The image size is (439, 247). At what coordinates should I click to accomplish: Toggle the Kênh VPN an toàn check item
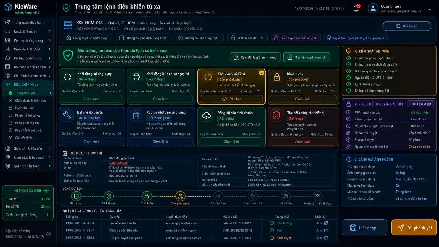click(368, 84)
